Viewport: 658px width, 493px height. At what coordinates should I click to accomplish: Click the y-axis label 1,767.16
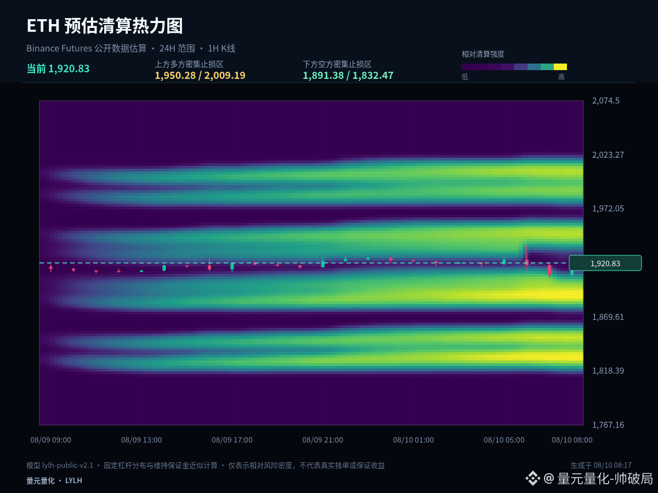click(x=608, y=425)
